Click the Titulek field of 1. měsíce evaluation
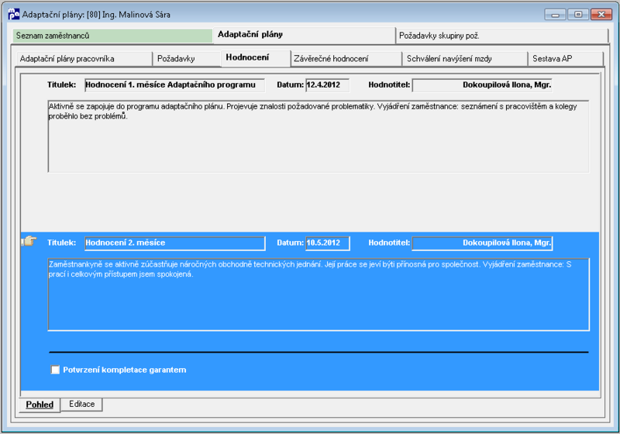Screen dimensions: 620x434 175,85
